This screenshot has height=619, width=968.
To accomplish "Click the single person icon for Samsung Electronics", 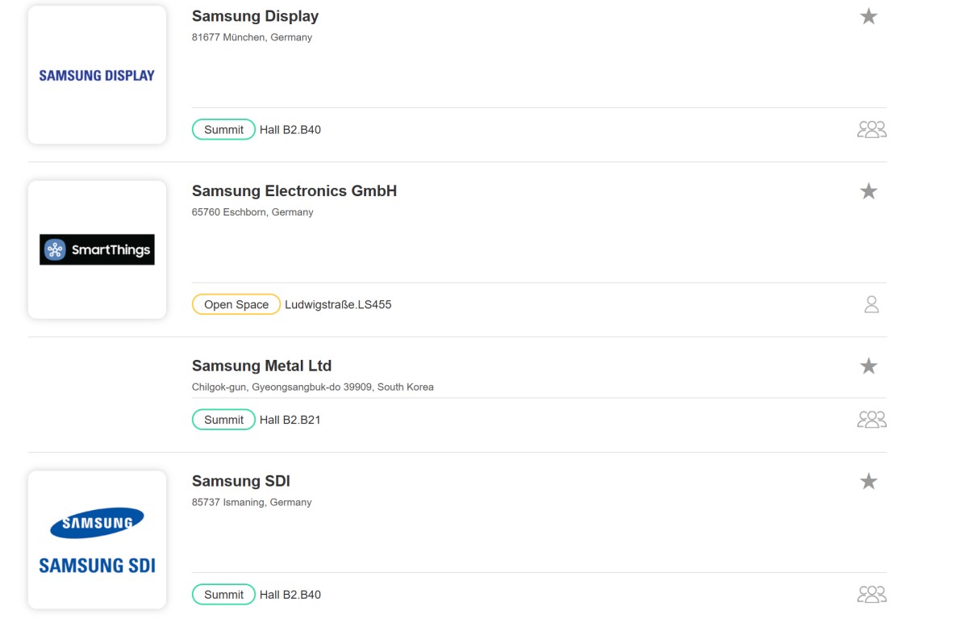I will pos(871,304).
